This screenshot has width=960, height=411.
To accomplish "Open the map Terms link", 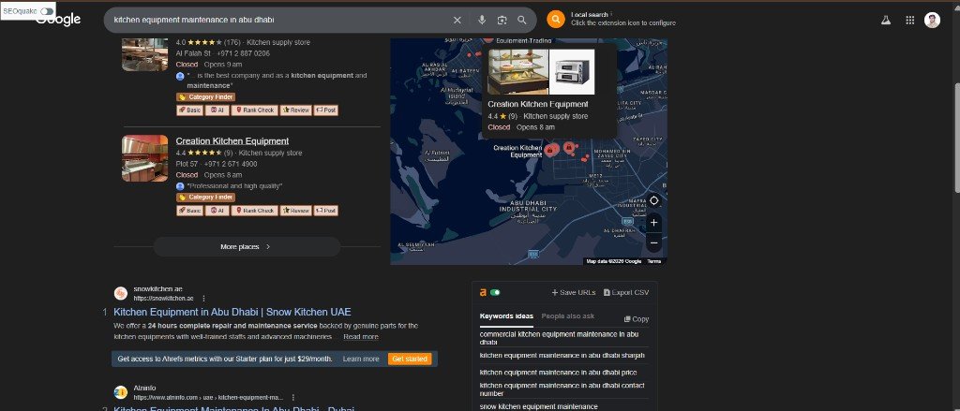I will [653, 261].
